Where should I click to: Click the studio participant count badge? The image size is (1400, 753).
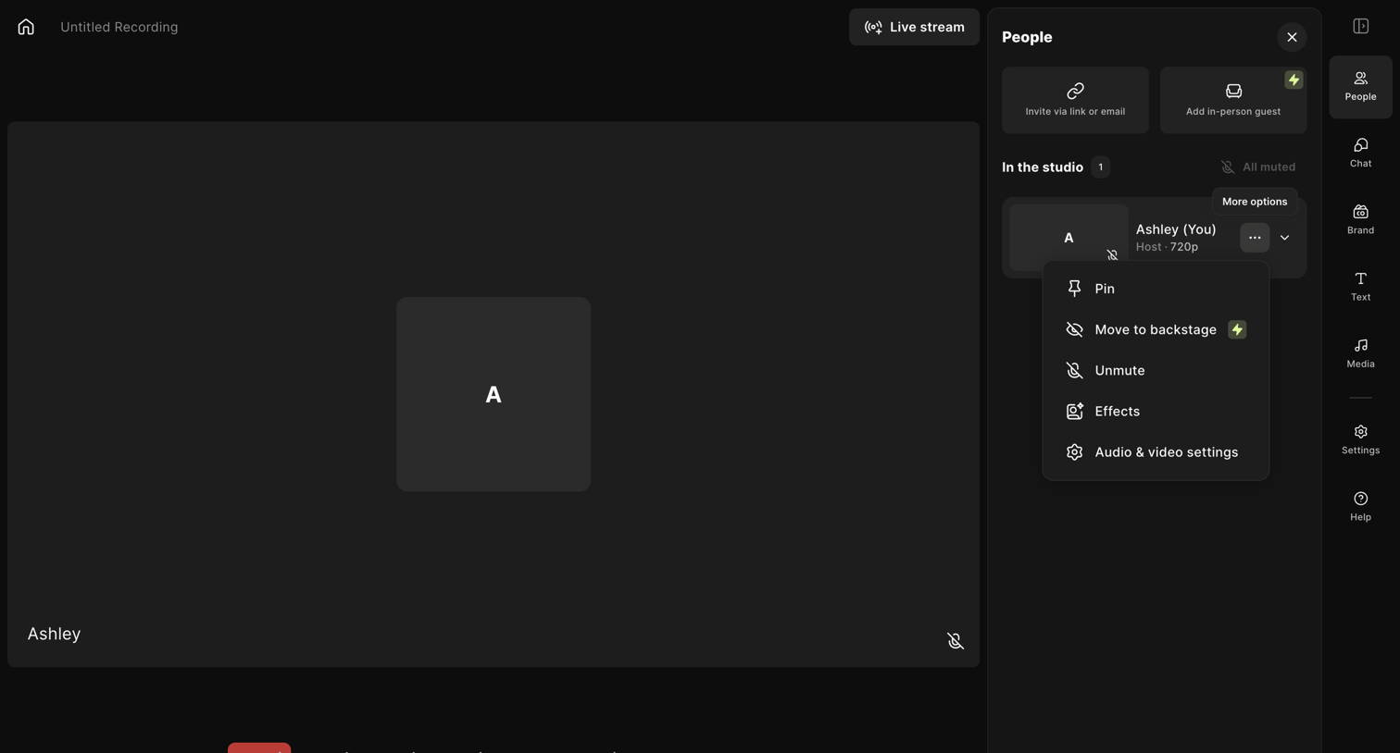1100,167
